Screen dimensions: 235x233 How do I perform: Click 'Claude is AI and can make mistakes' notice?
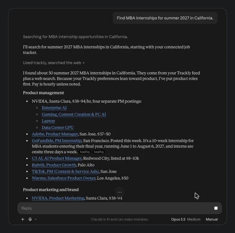point(120,219)
